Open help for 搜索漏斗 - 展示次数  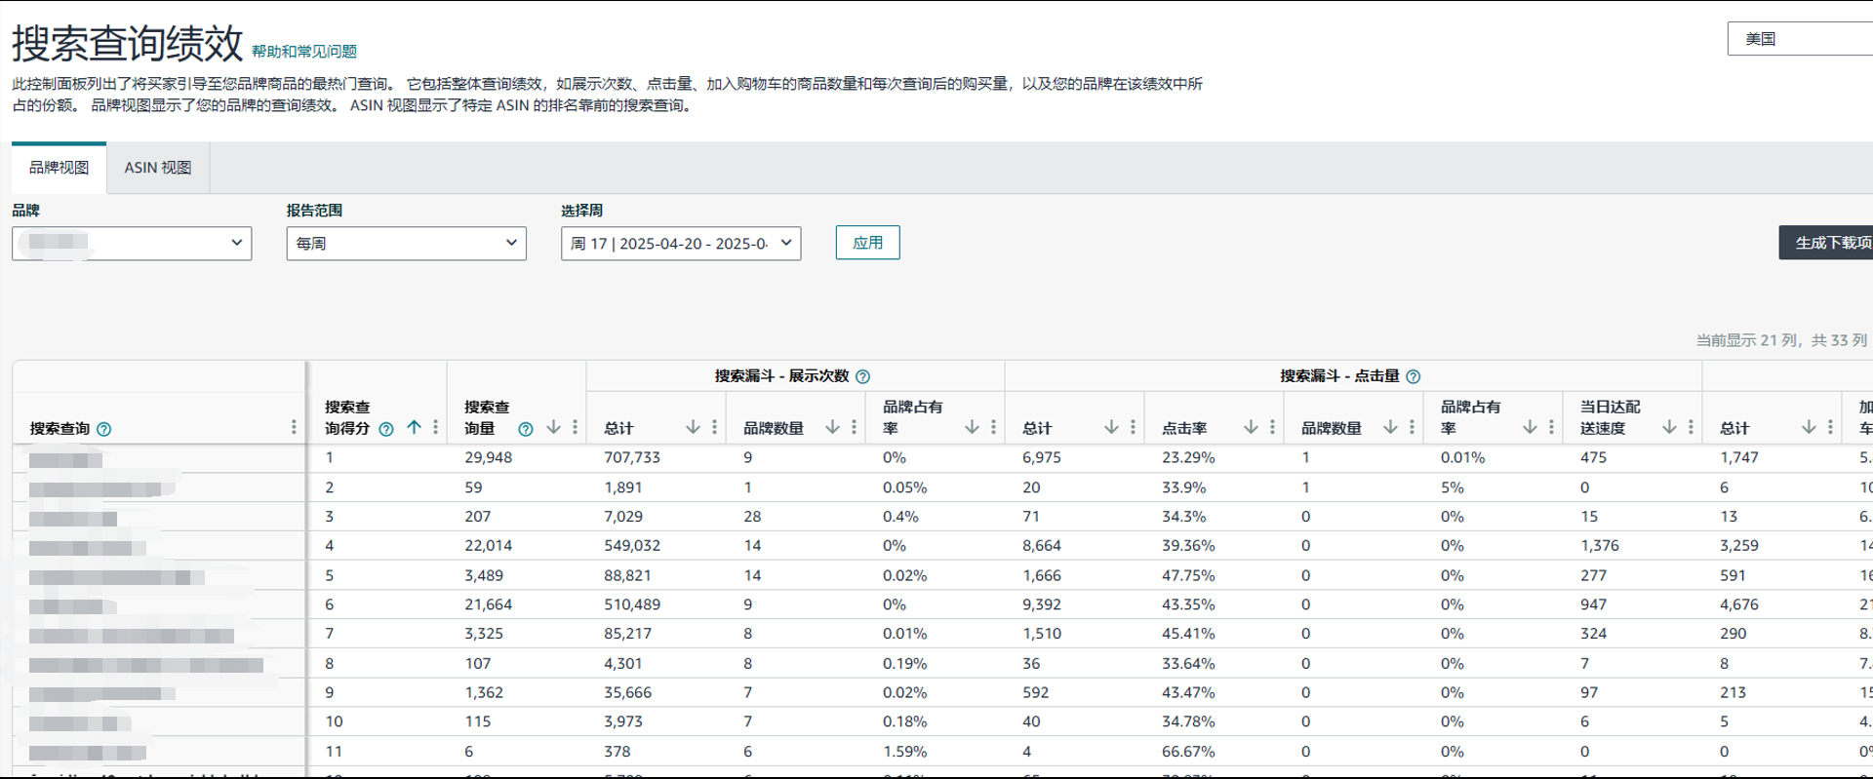pos(862,376)
